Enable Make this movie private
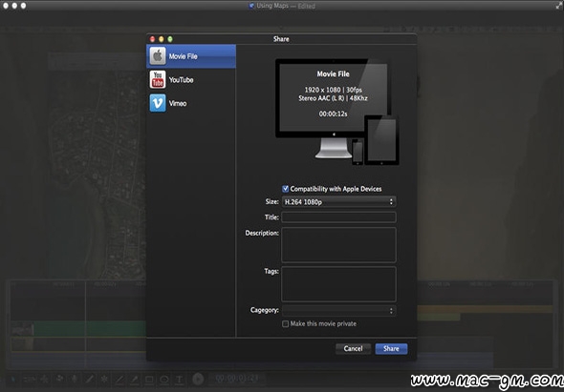 [x=285, y=323]
